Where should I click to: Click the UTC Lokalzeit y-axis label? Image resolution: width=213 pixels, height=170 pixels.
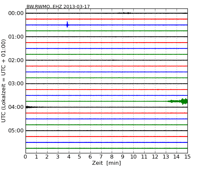[x=4, y=81]
